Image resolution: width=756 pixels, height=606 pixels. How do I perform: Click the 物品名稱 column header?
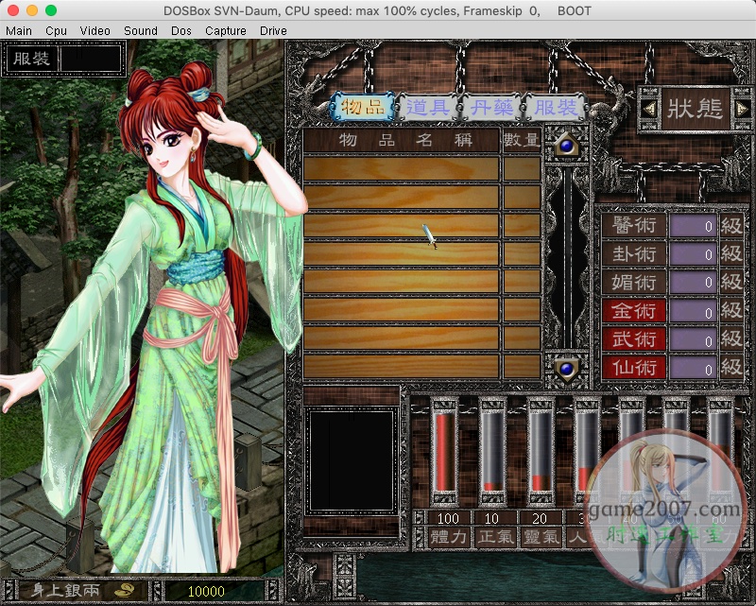coord(401,141)
